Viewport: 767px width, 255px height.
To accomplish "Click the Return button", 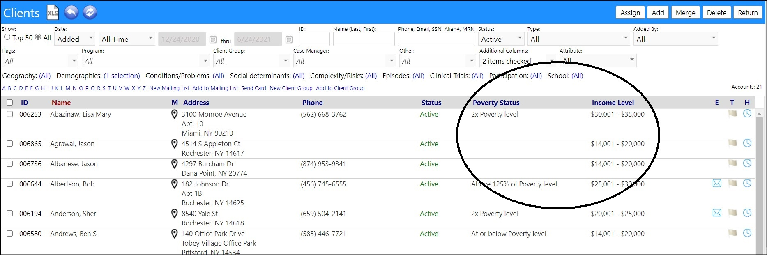I will point(748,13).
